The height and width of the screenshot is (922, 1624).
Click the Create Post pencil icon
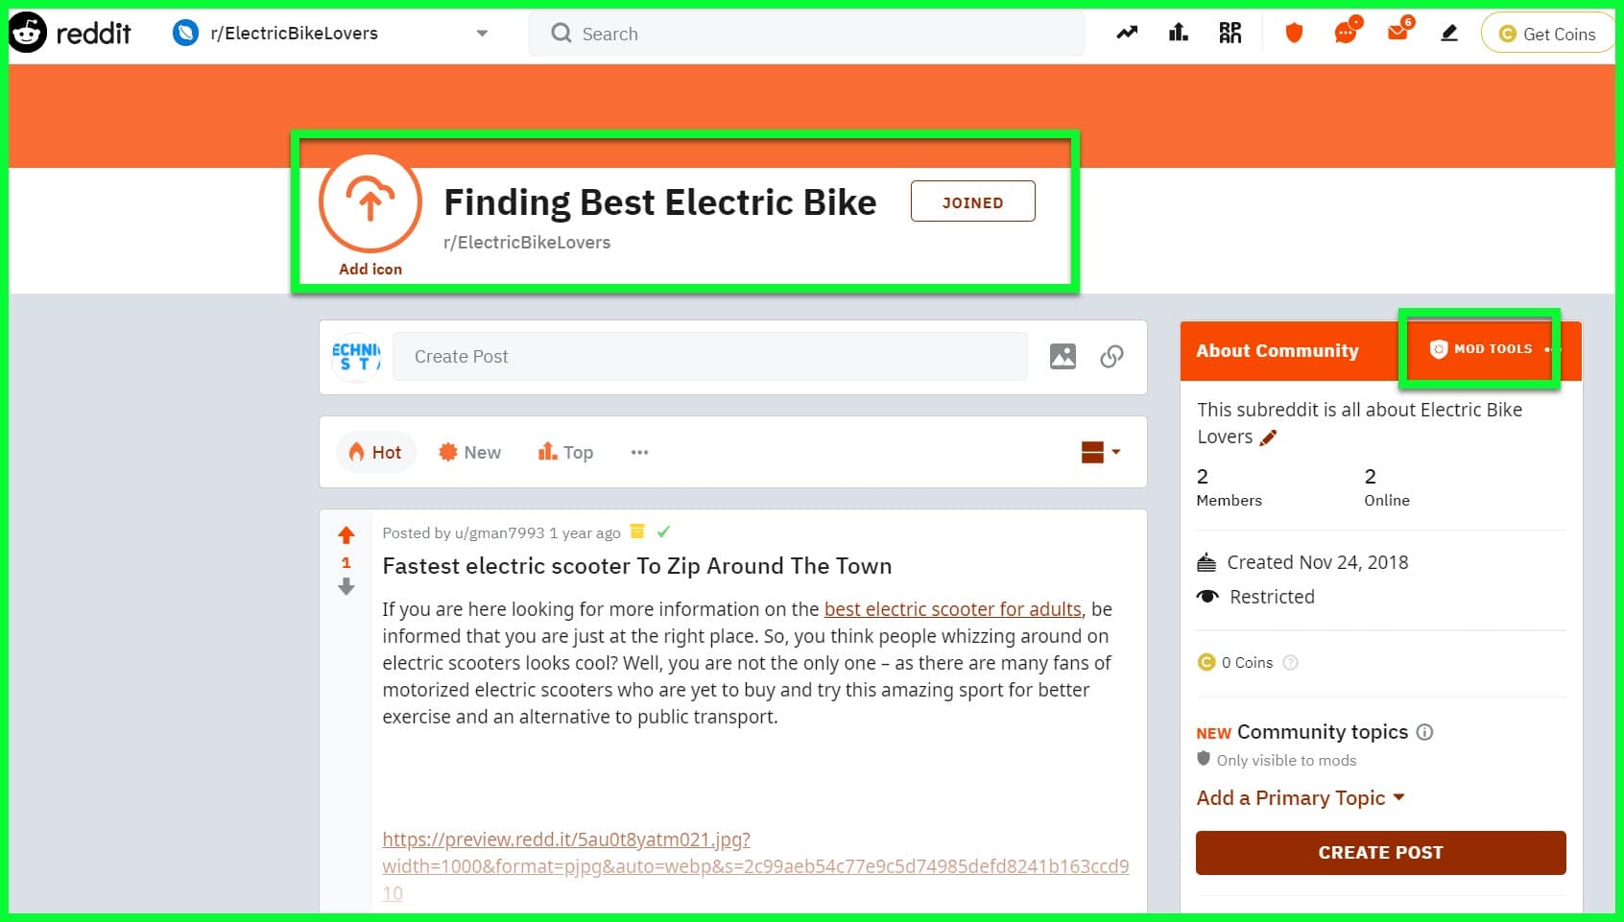[1449, 33]
